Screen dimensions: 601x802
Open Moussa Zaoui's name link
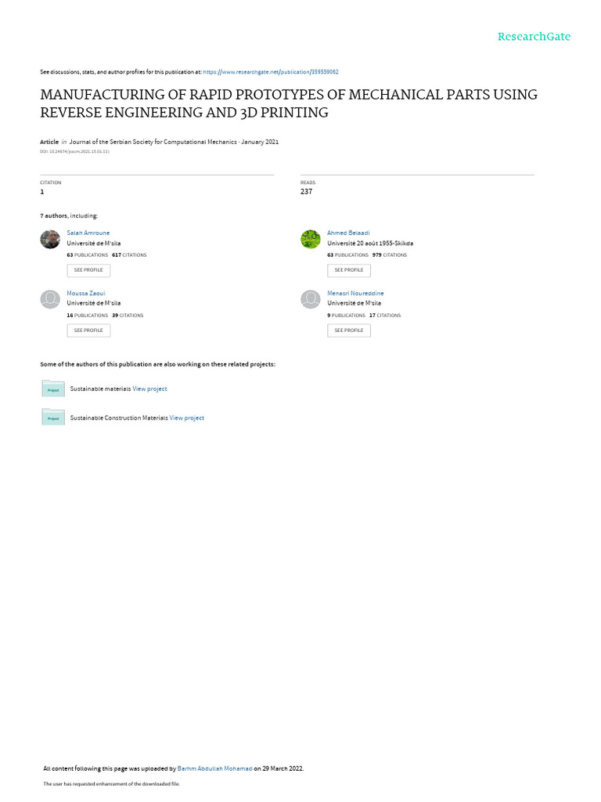click(x=85, y=293)
